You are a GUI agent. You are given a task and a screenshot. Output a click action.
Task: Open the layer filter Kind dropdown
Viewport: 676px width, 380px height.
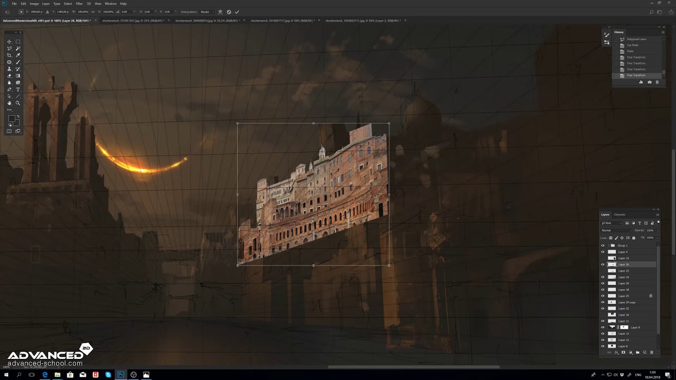pos(612,223)
